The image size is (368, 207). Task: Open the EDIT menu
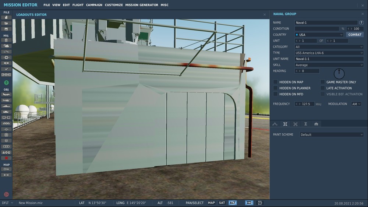tap(66, 5)
